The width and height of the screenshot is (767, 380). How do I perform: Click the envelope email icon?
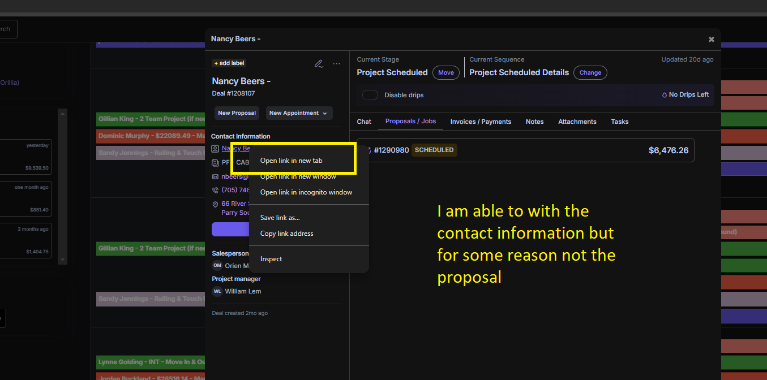point(215,176)
